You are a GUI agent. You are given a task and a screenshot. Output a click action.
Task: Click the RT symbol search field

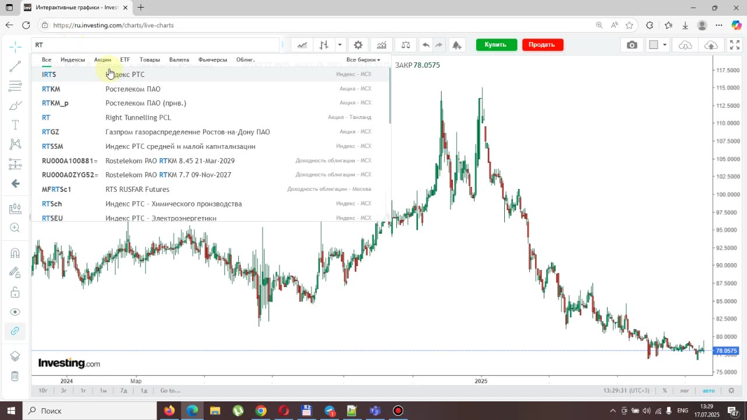[156, 45]
